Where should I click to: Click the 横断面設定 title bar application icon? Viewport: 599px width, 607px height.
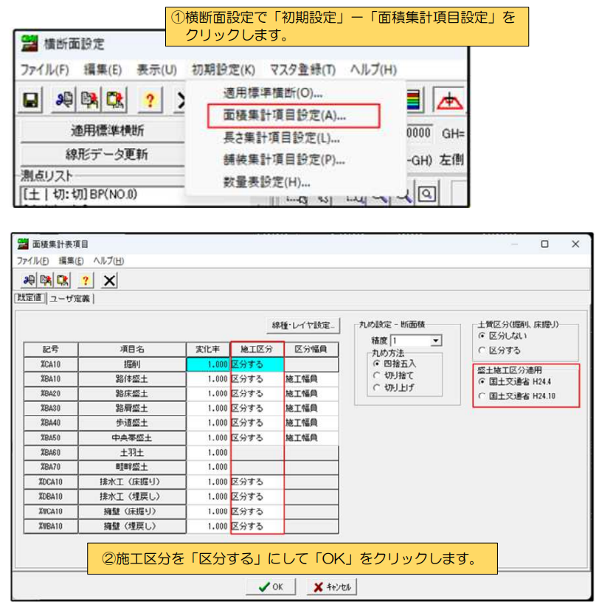(30, 44)
